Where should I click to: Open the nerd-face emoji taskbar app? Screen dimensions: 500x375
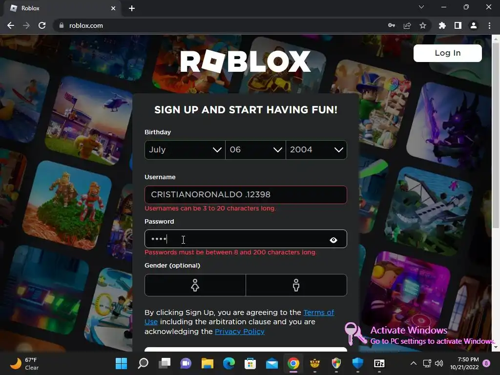tap(315, 363)
